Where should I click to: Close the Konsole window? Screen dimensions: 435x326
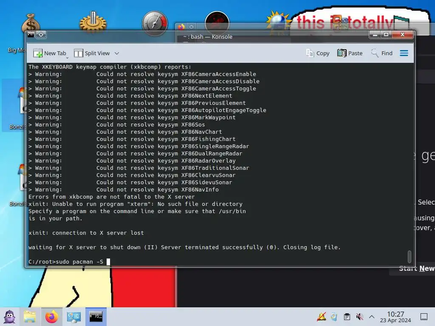point(402,35)
